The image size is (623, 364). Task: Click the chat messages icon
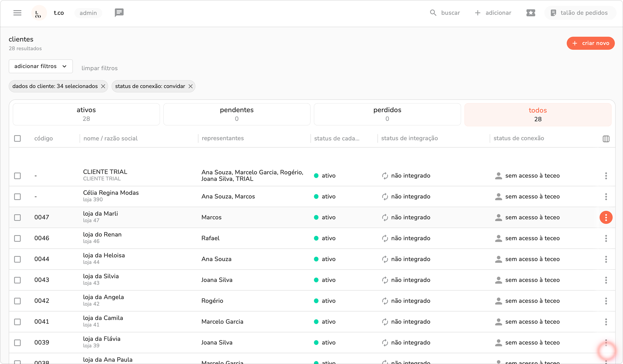pyautogui.click(x=119, y=13)
